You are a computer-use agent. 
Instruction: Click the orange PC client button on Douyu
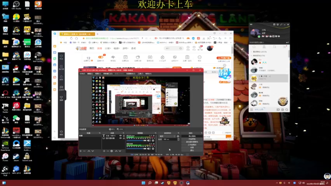pyautogui.click(x=223, y=58)
